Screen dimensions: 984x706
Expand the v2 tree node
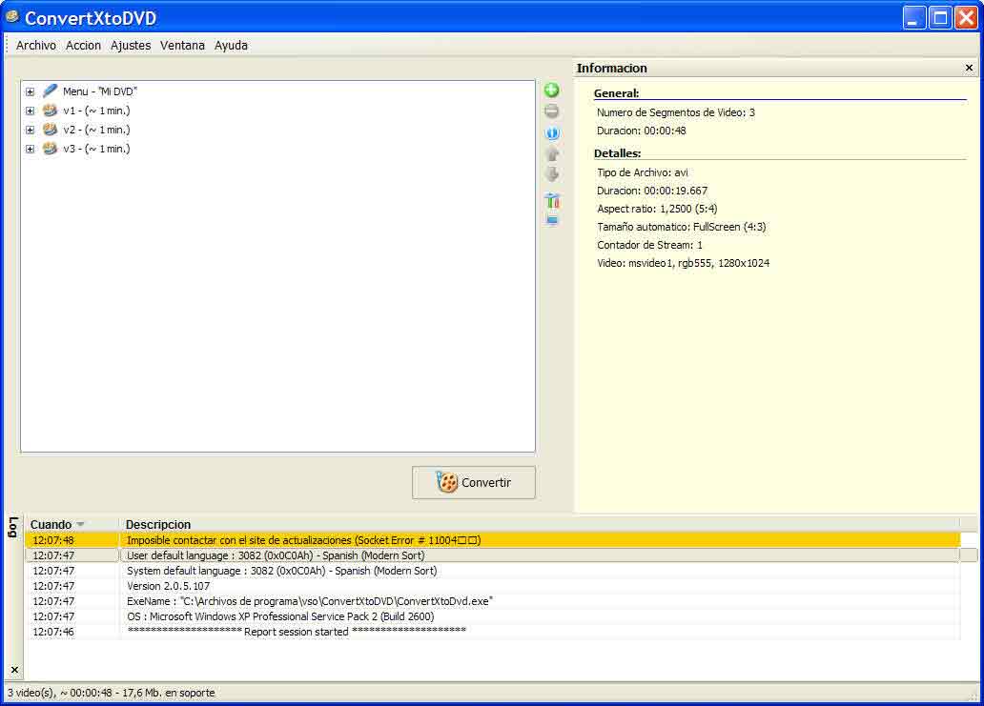pyautogui.click(x=31, y=130)
